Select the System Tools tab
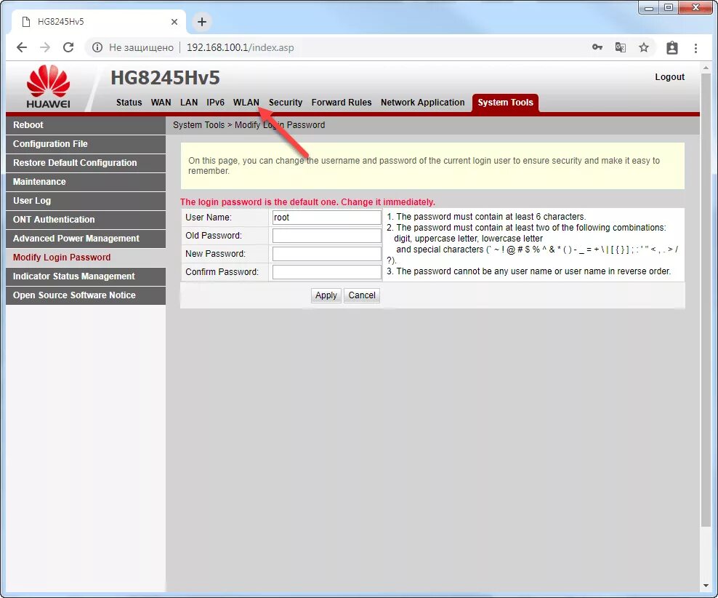Viewport: 718px width, 598px height. (x=505, y=103)
